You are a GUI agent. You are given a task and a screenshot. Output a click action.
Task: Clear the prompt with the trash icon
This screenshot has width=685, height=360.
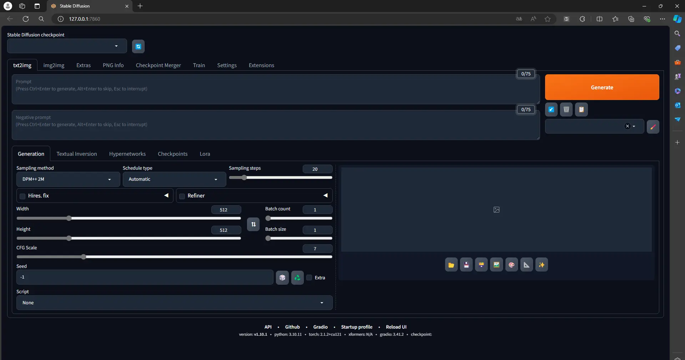click(566, 110)
